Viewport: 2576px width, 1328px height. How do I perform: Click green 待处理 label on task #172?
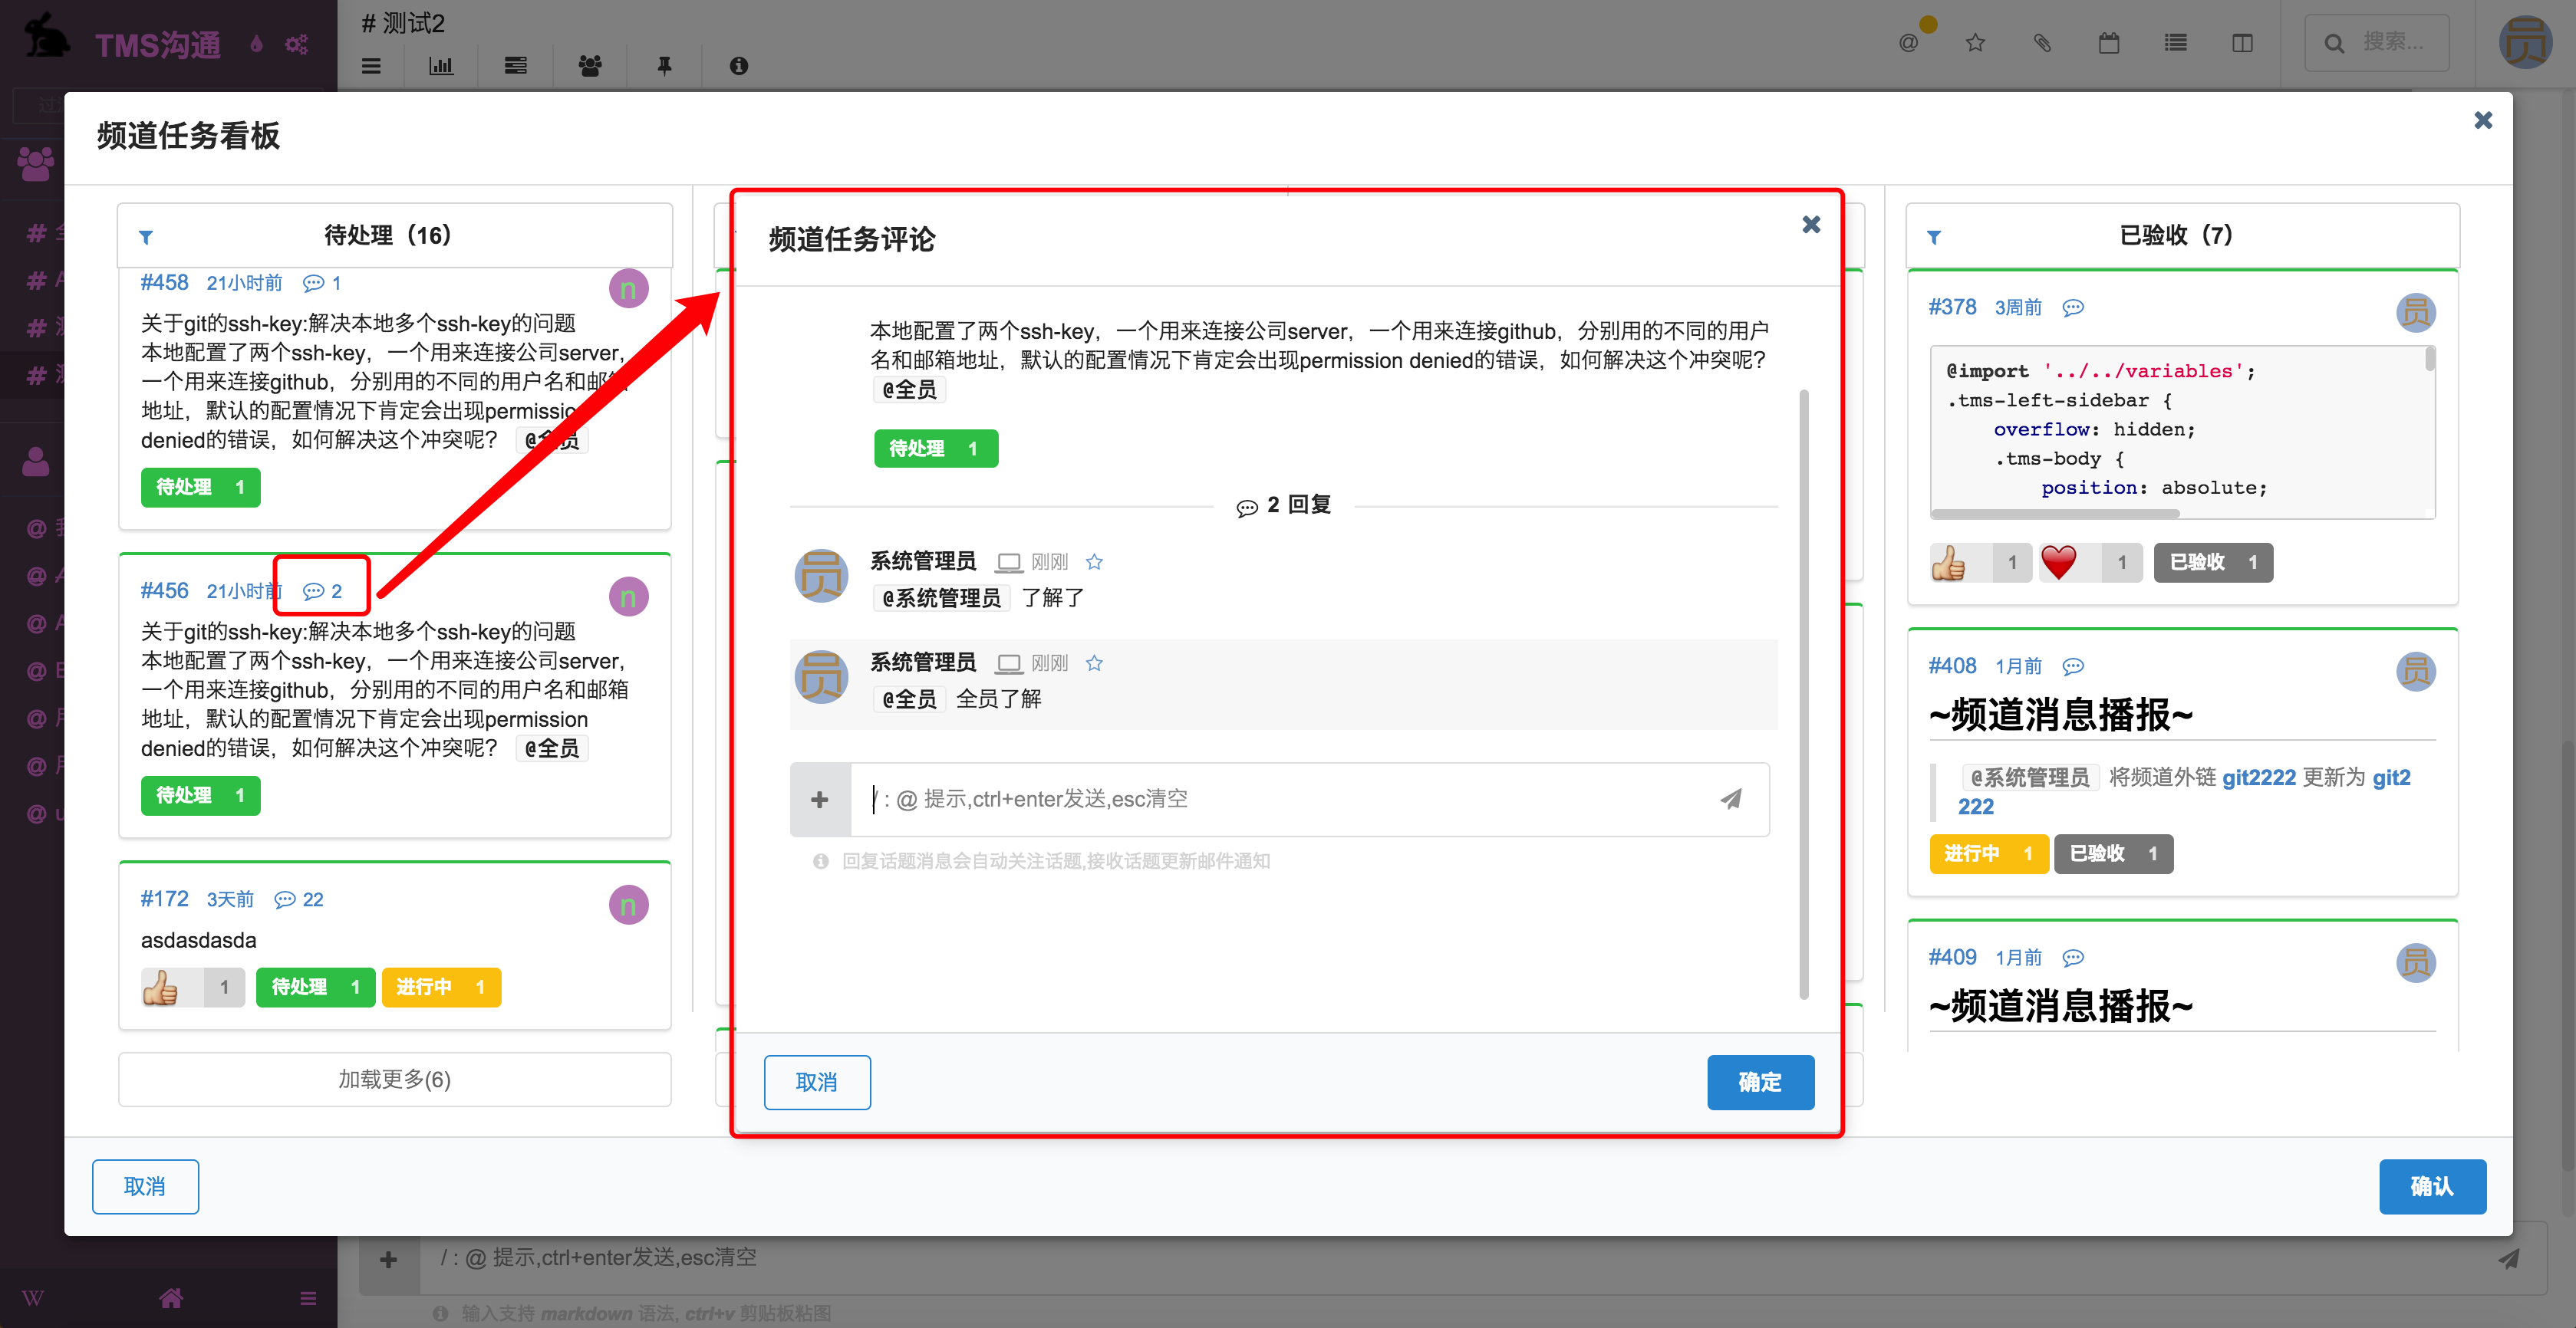tap(315, 988)
